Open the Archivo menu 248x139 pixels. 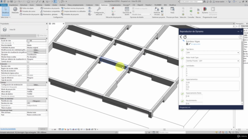coord(3,5)
